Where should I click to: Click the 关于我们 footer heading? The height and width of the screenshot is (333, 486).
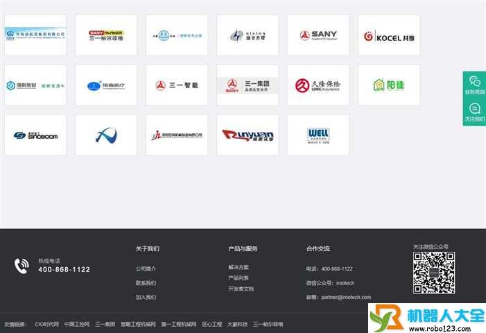coord(148,248)
